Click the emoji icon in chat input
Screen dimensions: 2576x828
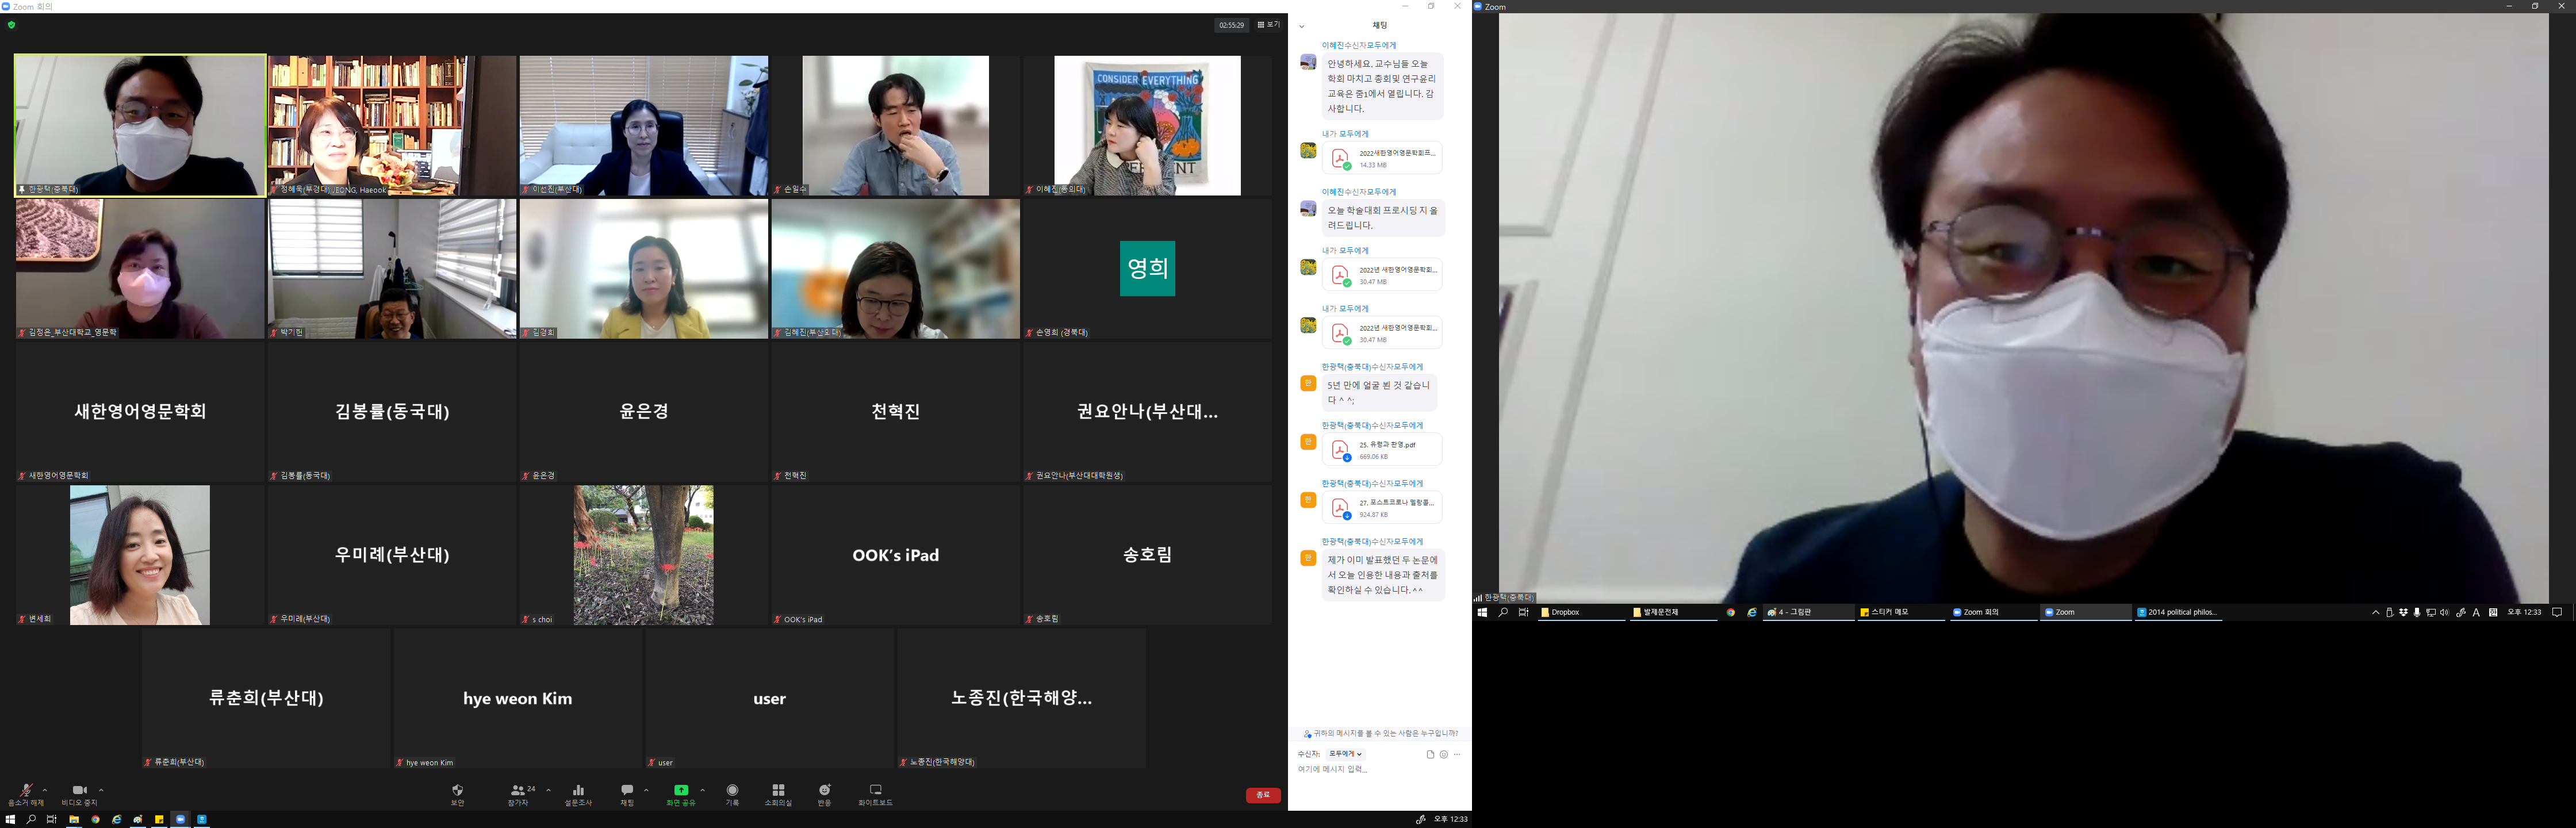coord(1443,754)
